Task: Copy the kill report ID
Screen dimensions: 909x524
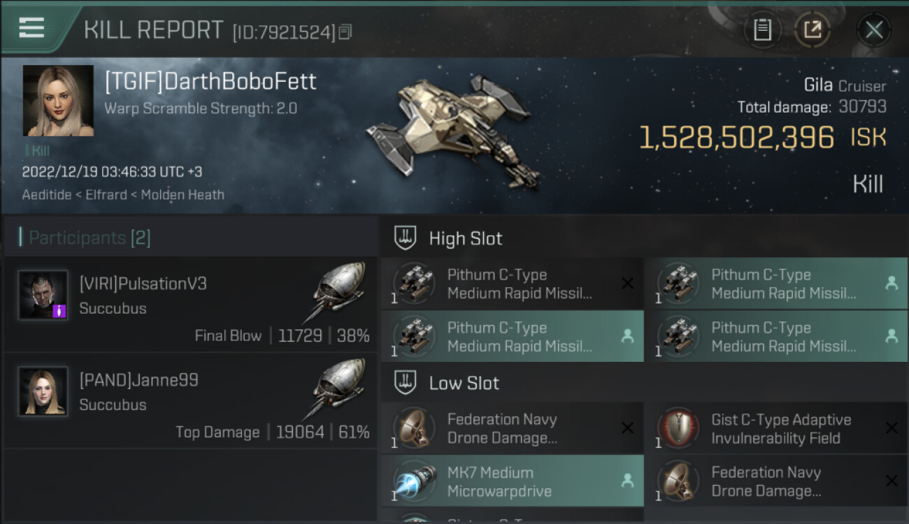Action: (x=345, y=31)
